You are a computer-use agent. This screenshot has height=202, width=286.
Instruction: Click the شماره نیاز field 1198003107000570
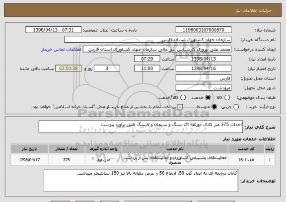click(x=204, y=30)
